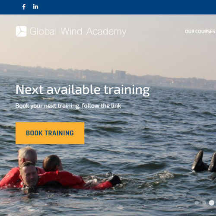The image size is (216, 216).
Task: Click the BOOK TRAINING button
Action: [x=50, y=133]
